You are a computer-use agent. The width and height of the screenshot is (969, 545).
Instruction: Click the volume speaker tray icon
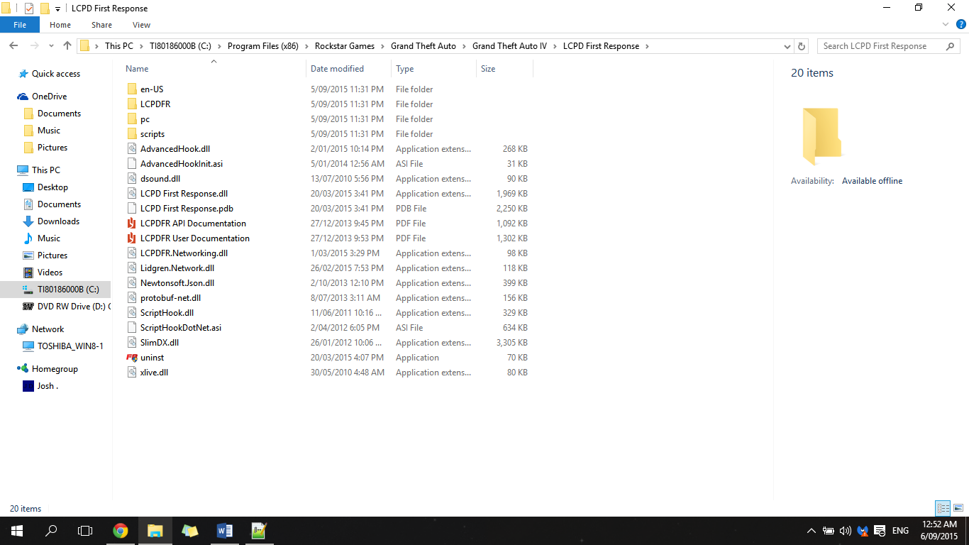pyautogui.click(x=845, y=531)
